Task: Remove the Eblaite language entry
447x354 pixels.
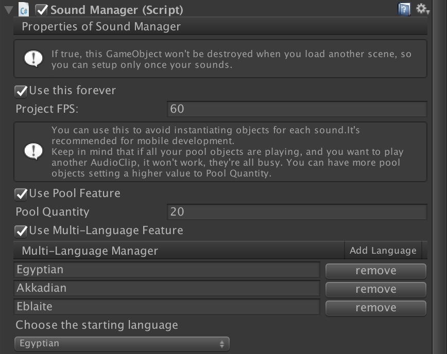Action: point(375,308)
